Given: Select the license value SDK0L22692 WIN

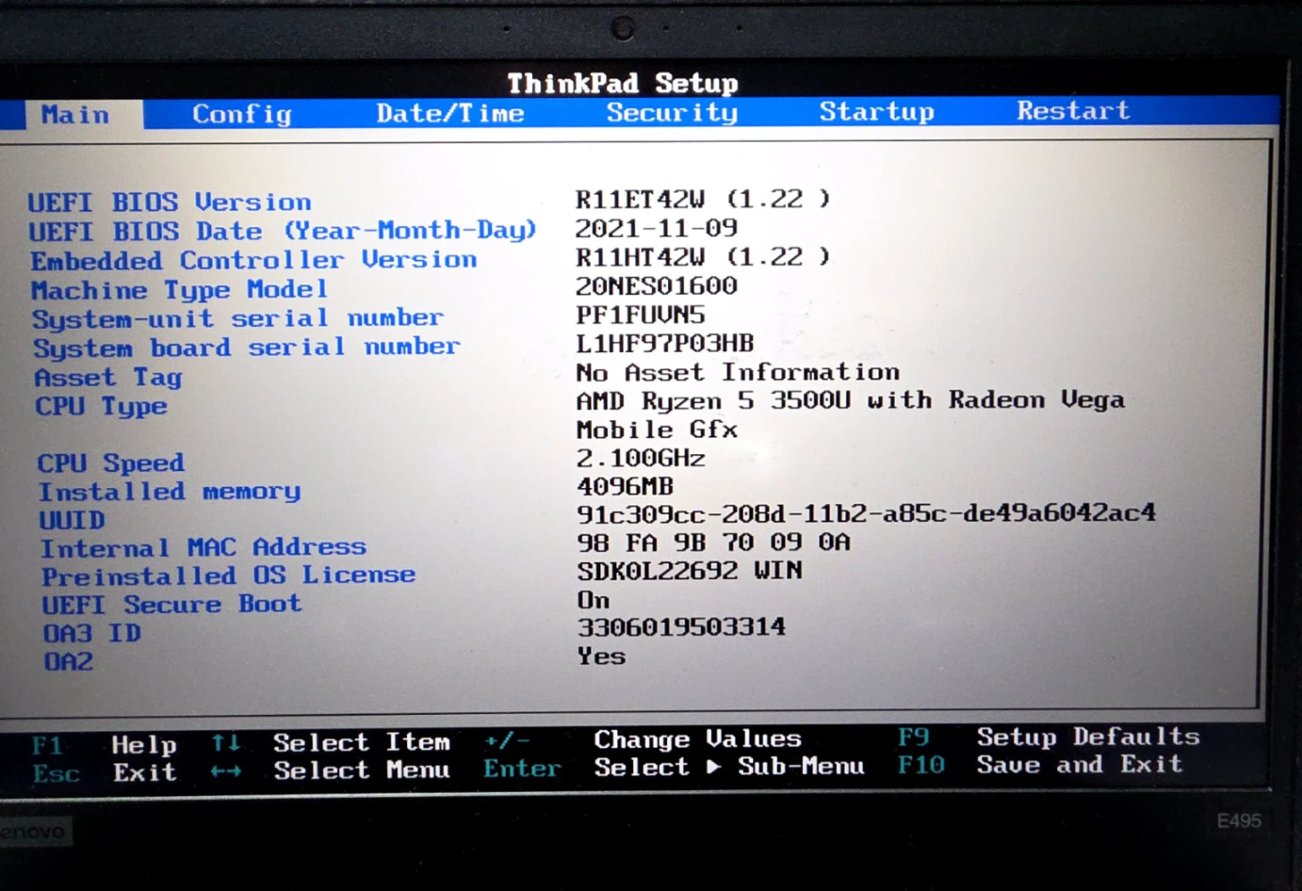Looking at the screenshot, I should (x=690, y=571).
